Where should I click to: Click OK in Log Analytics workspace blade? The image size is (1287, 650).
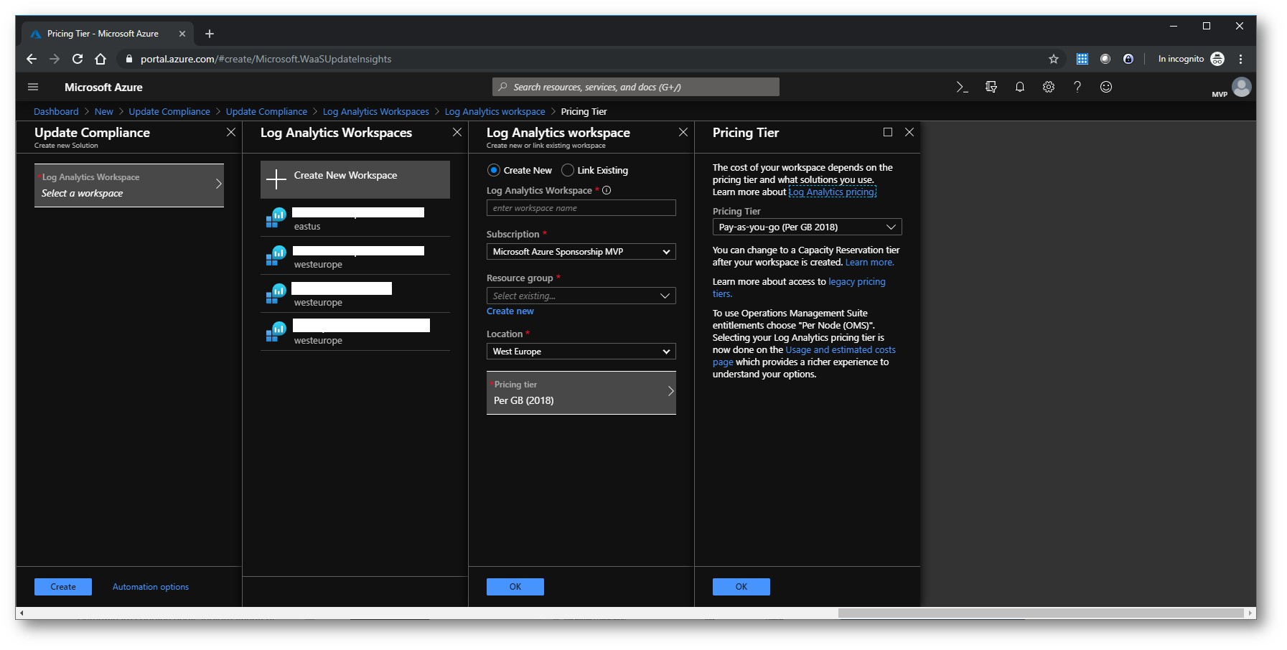(x=515, y=587)
